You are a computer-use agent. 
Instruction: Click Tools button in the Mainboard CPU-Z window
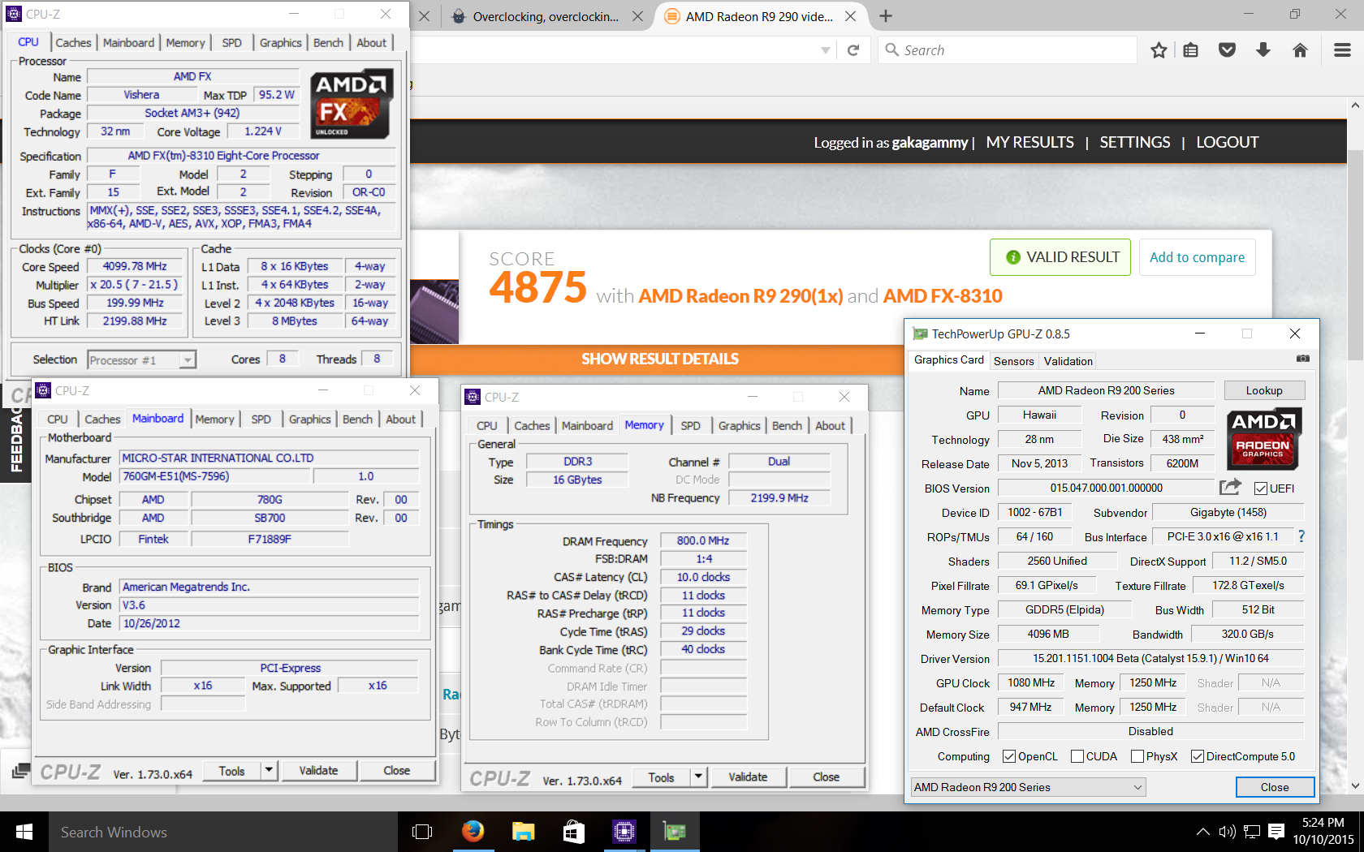click(231, 770)
